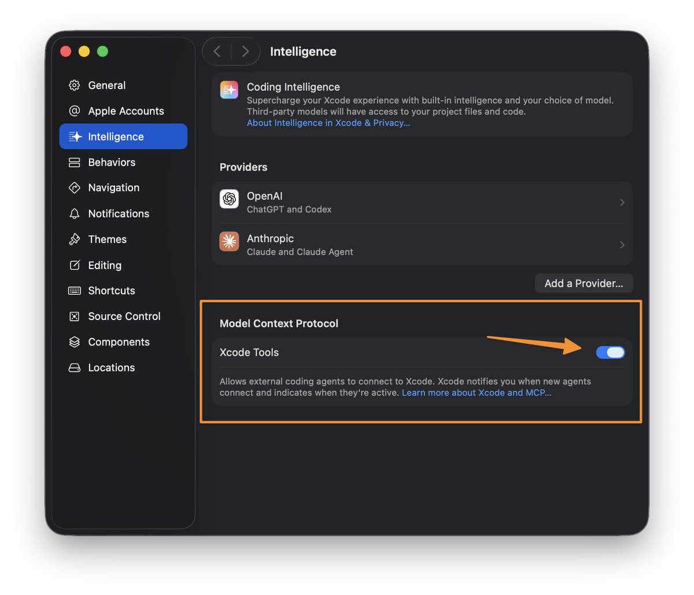Viewport: 694px width, 595px height.
Task: Go back with the left chevron button
Action: 217,52
